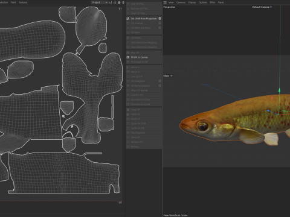Run Set UVW from Projection command
The height and width of the screenshot is (217, 290).
tap(144, 19)
